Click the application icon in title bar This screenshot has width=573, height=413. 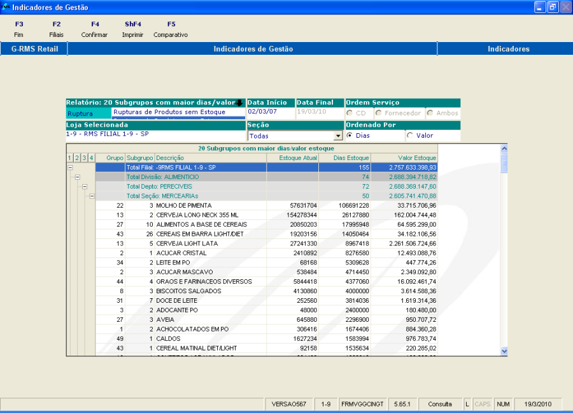point(6,7)
